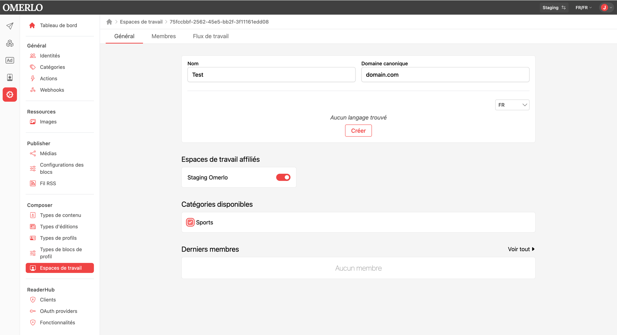The height and width of the screenshot is (335, 617).
Task: Click the Catégories tag icon
Action: pyautogui.click(x=33, y=67)
